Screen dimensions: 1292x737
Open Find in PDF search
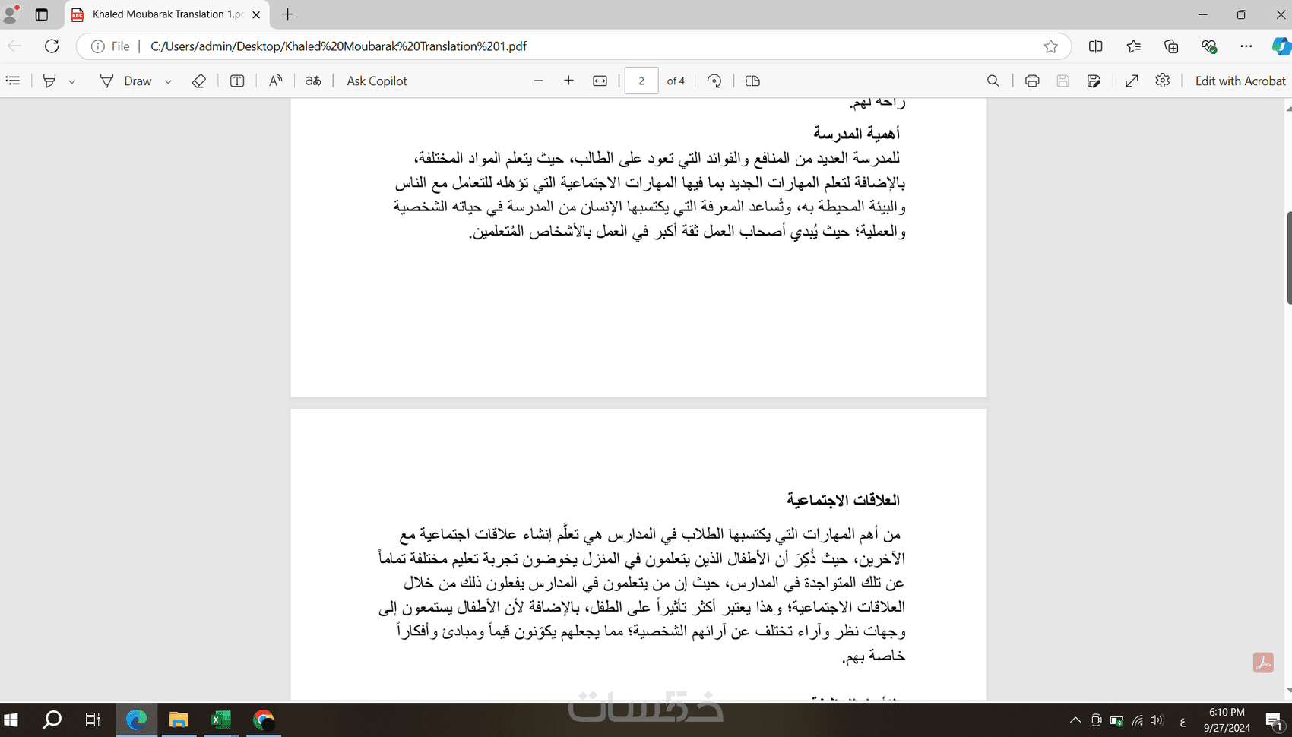[993, 81]
